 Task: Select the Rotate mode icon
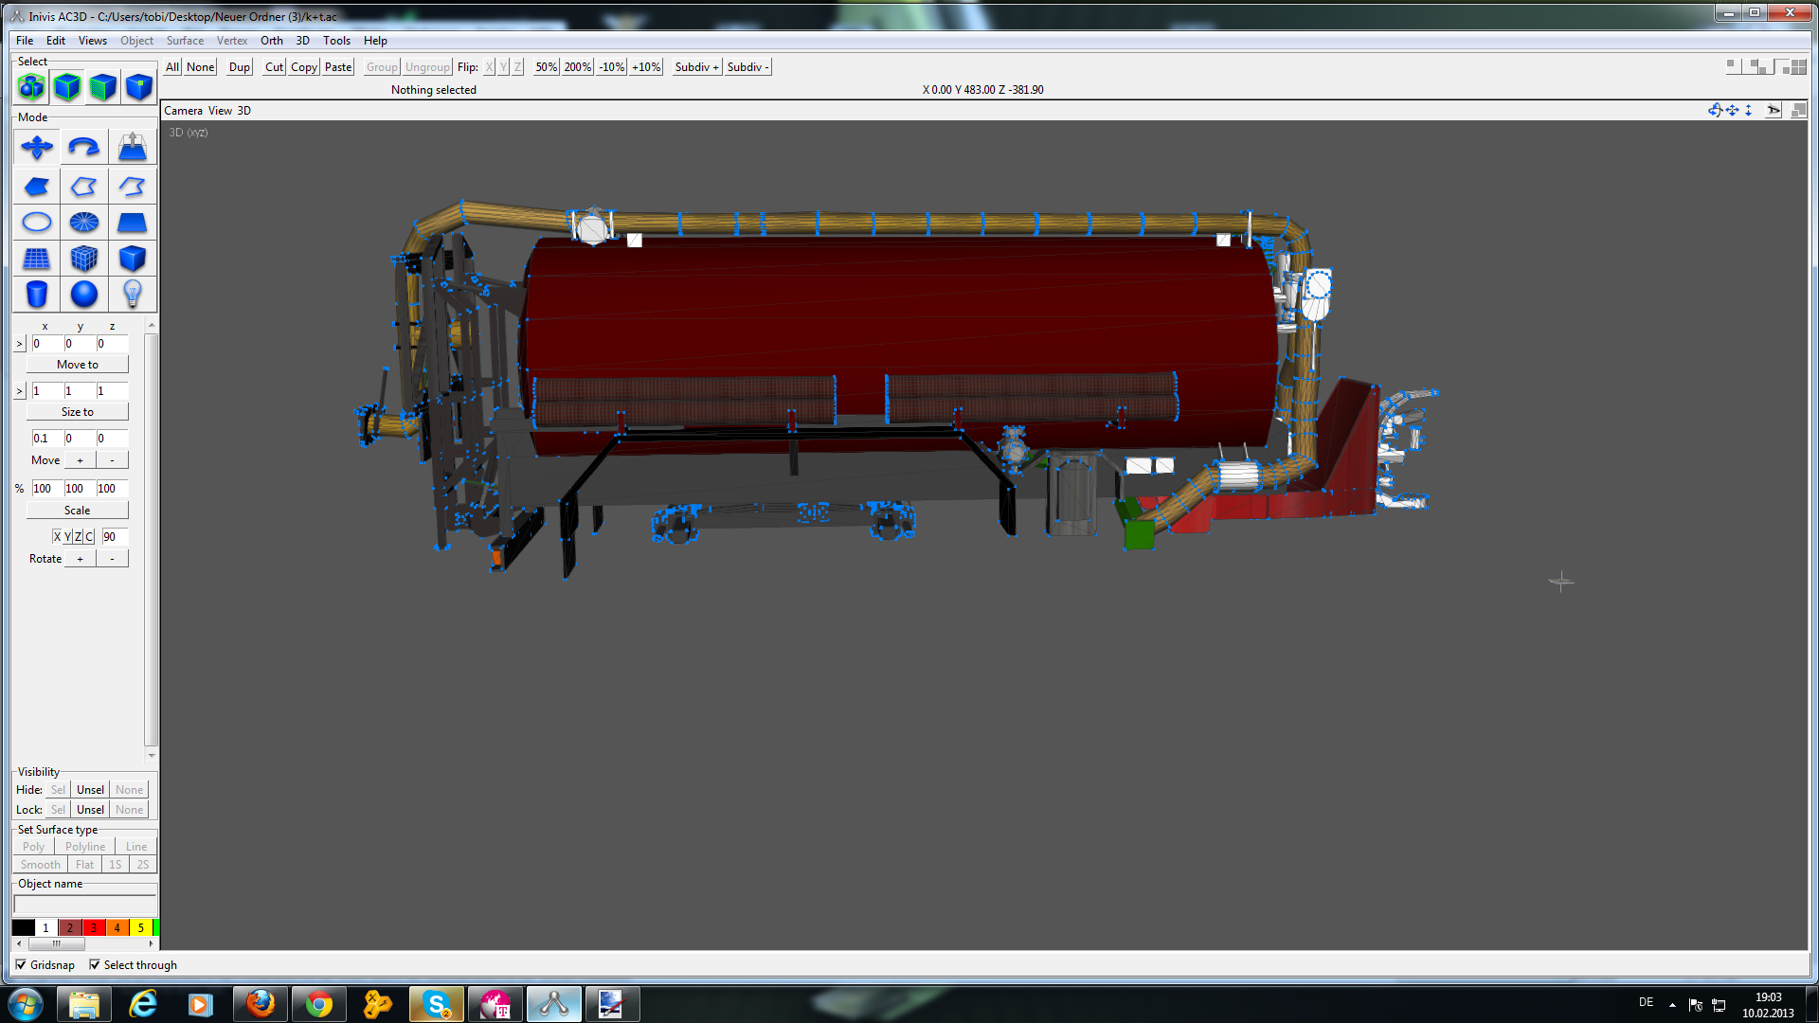click(x=84, y=147)
